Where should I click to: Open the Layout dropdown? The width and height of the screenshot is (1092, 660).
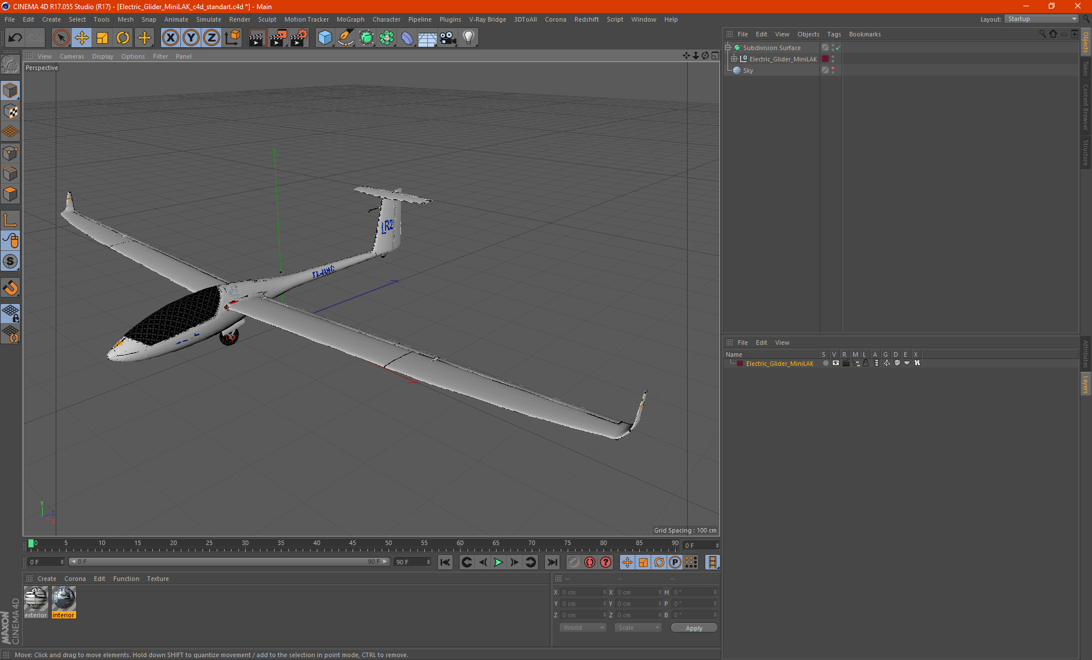coord(1041,19)
